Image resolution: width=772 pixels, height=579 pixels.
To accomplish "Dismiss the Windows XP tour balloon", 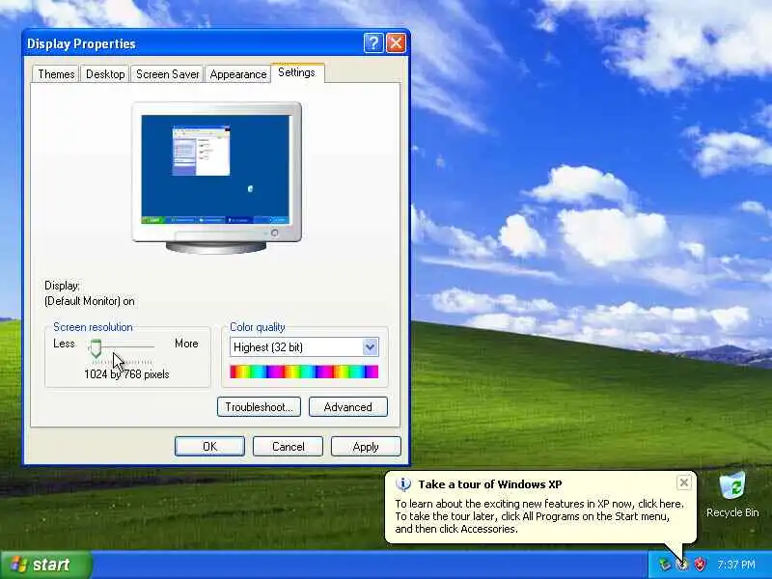I will [684, 483].
